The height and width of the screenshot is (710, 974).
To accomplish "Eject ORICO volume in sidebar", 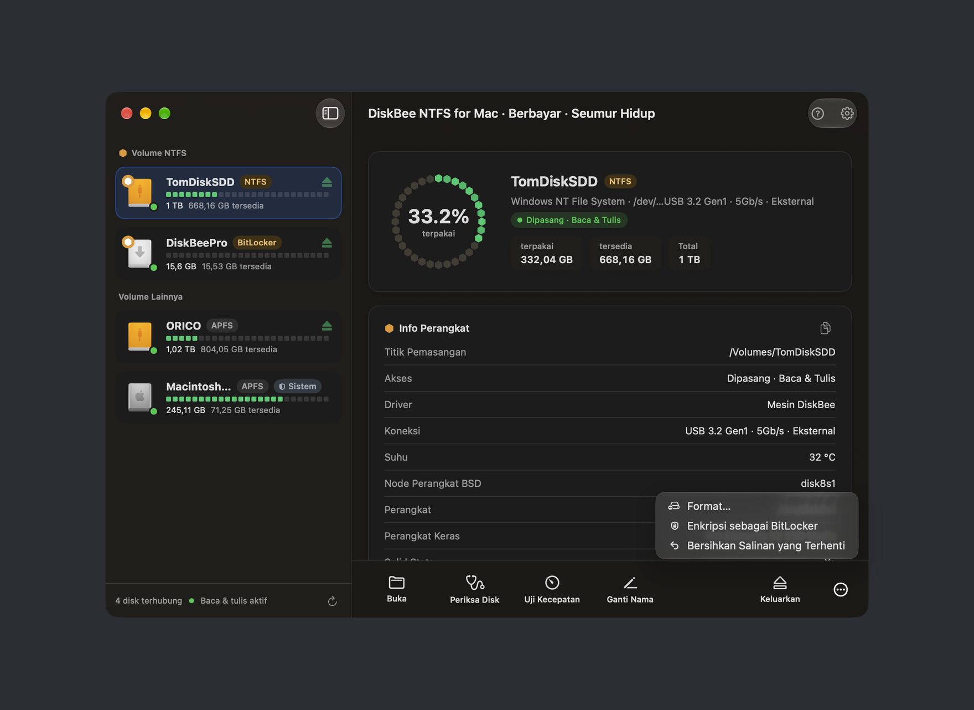I will tap(327, 326).
